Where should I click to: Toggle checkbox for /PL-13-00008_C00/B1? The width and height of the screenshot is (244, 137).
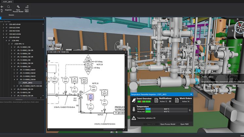point(17,70)
